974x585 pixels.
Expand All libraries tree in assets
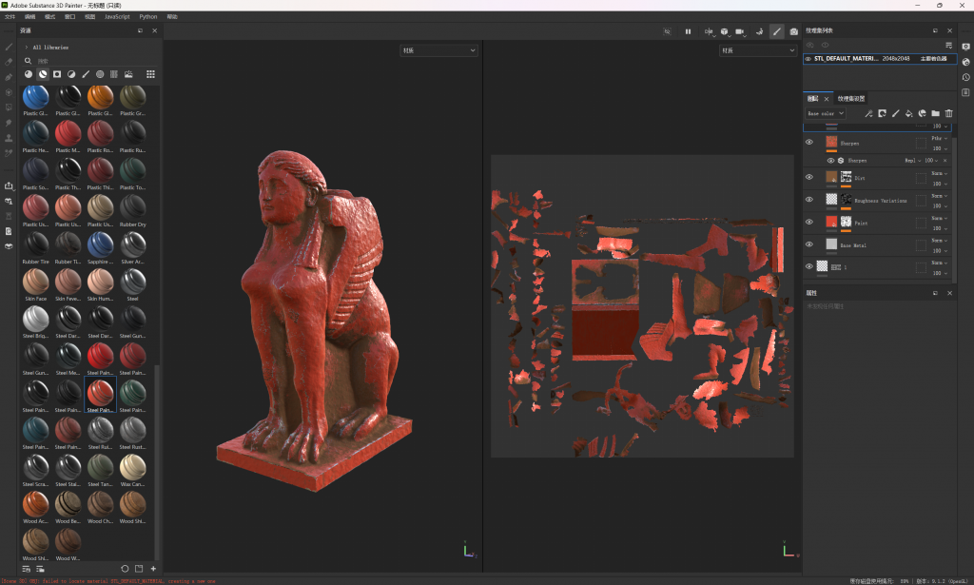tap(26, 48)
